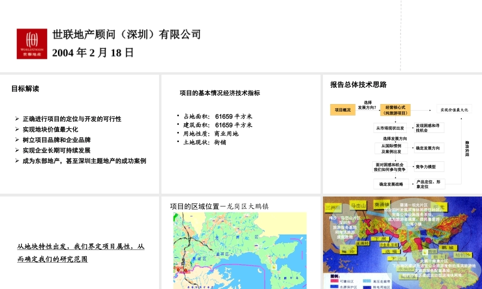Click the 选择 发展方向? label beside 项目概况 box

(x=367, y=105)
